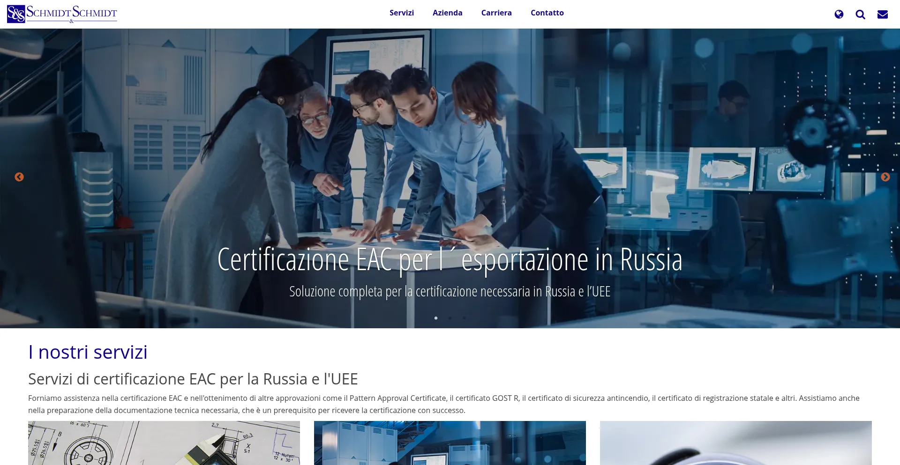Open the middle control room service thumbnail

pyautogui.click(x=450, y=443)
